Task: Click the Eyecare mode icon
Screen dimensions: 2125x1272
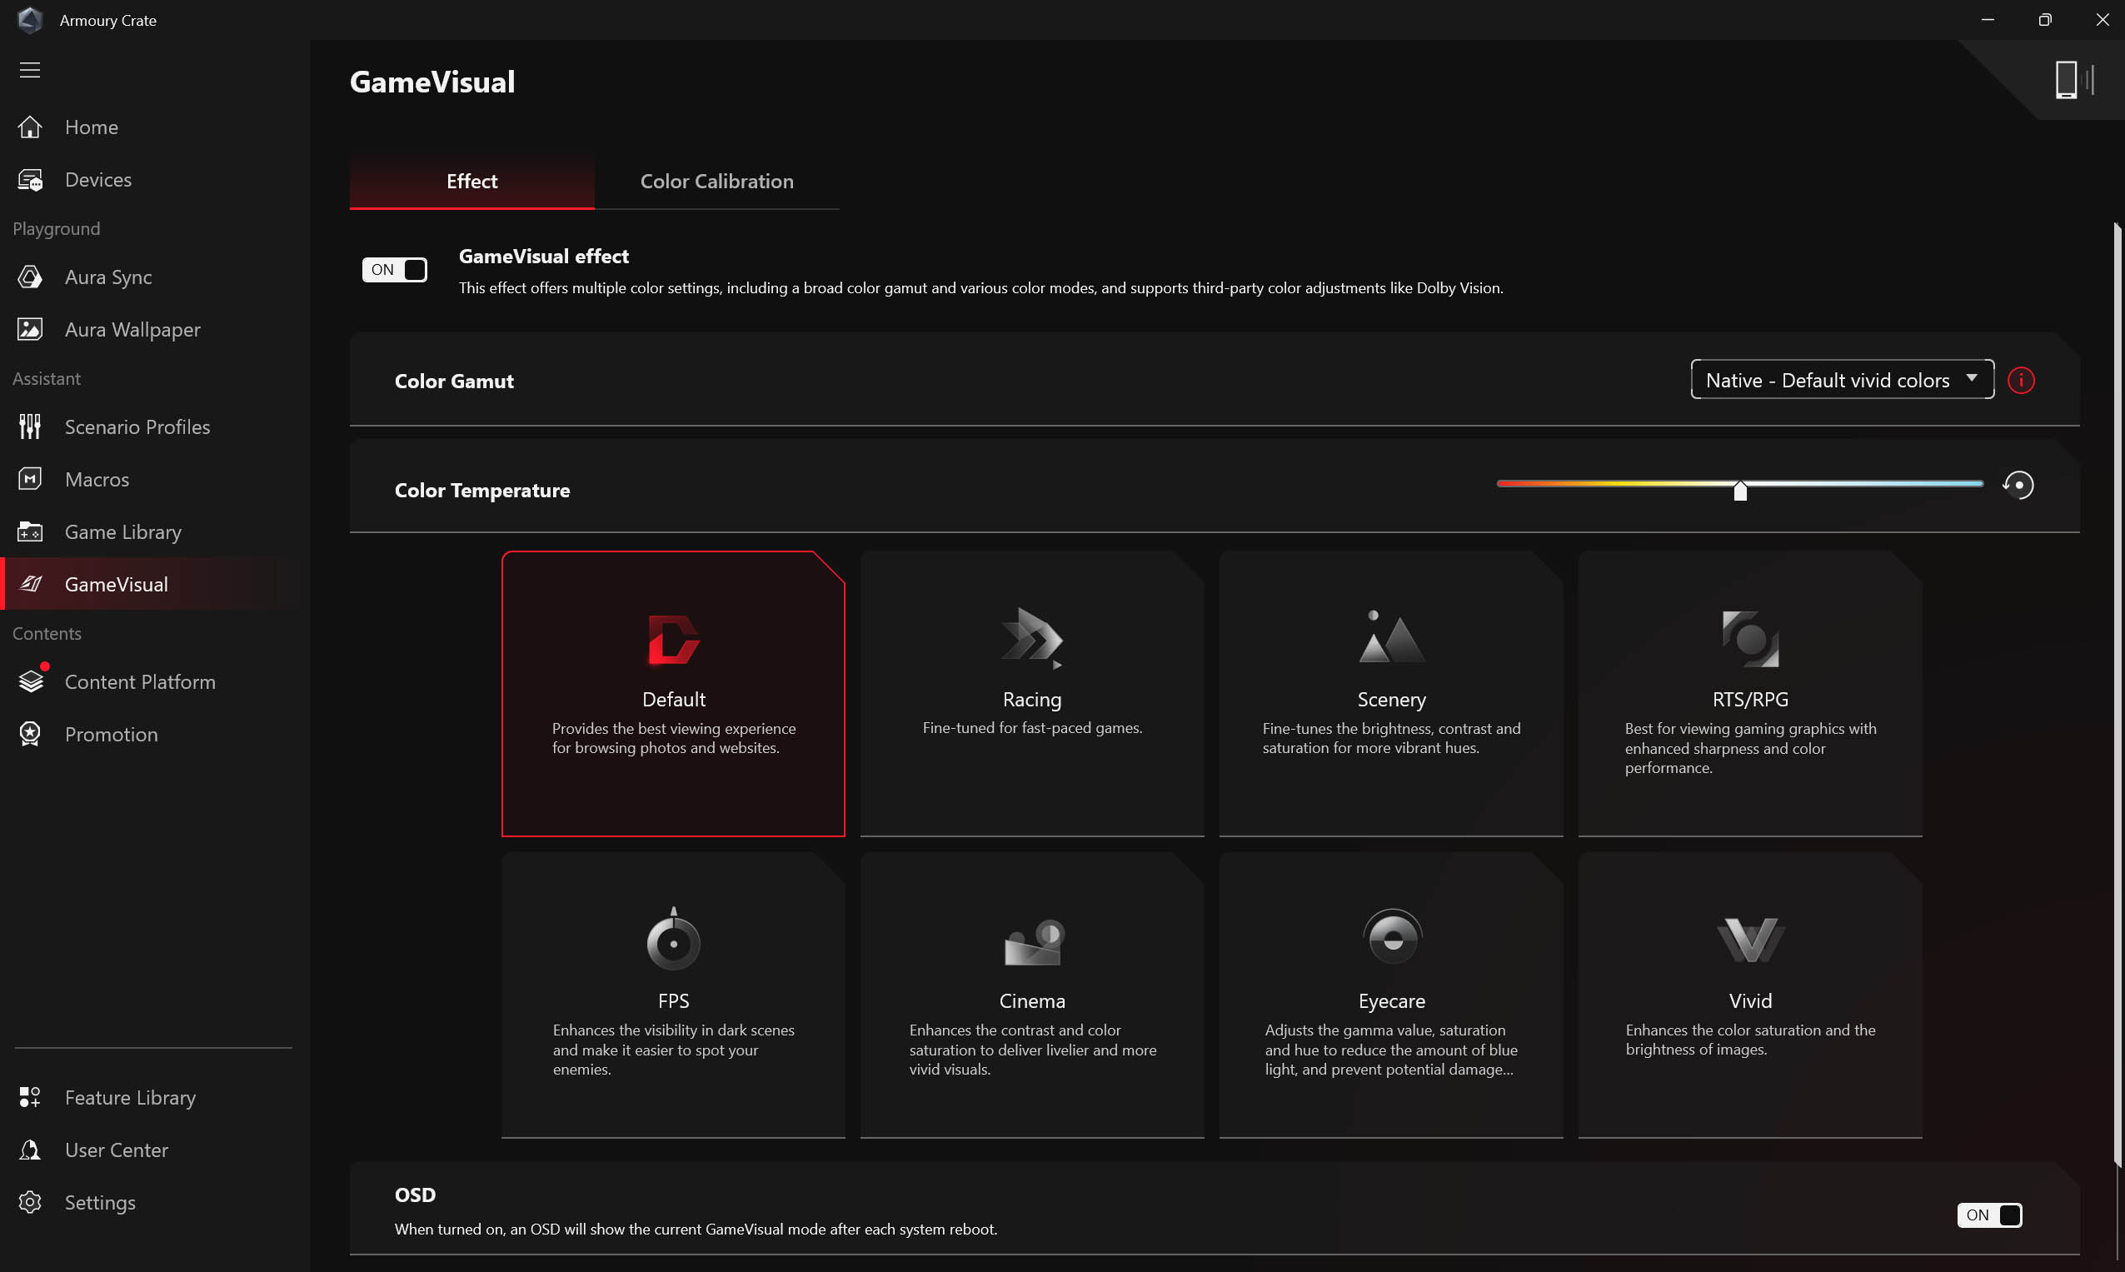Action: 1392,936
